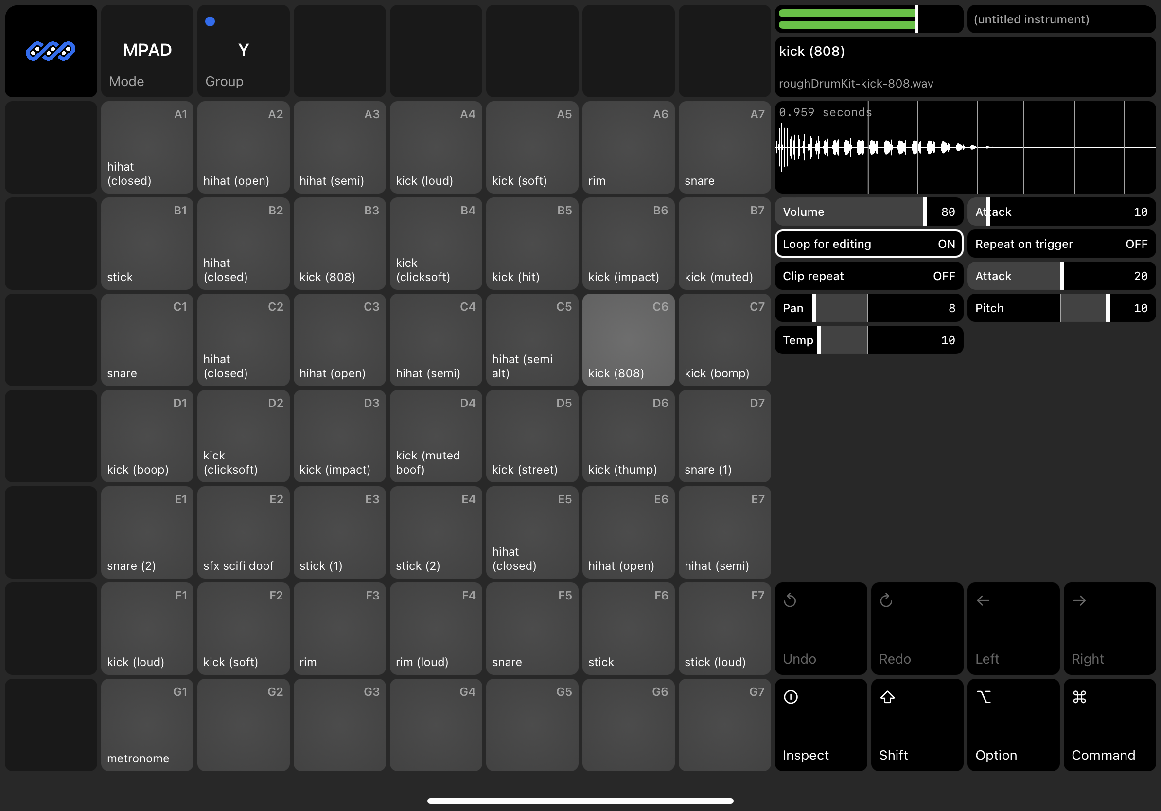This screenshot has height=811, width=1161.
Task: Open the Group Y selector
Action: pyautogui.click(x=243, y=51)
